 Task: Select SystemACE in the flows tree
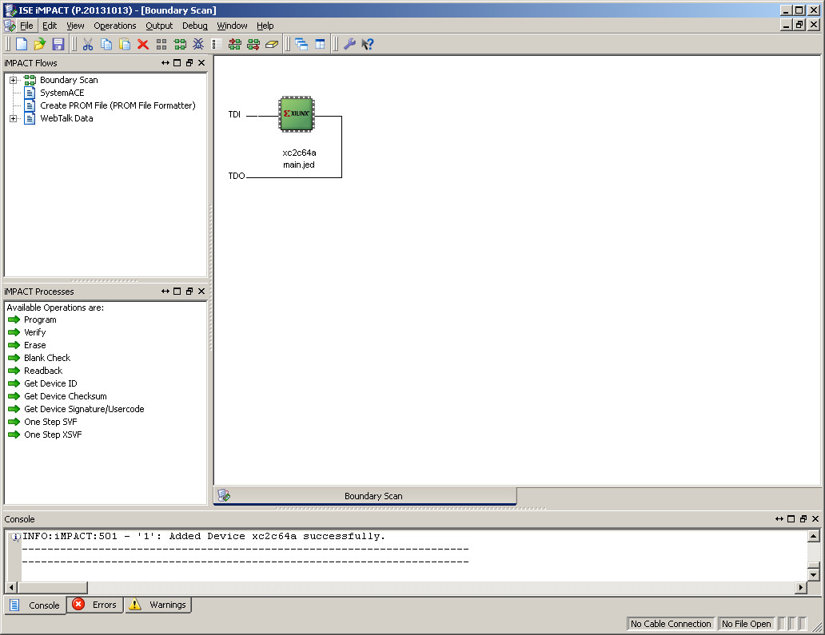(62, 93)
